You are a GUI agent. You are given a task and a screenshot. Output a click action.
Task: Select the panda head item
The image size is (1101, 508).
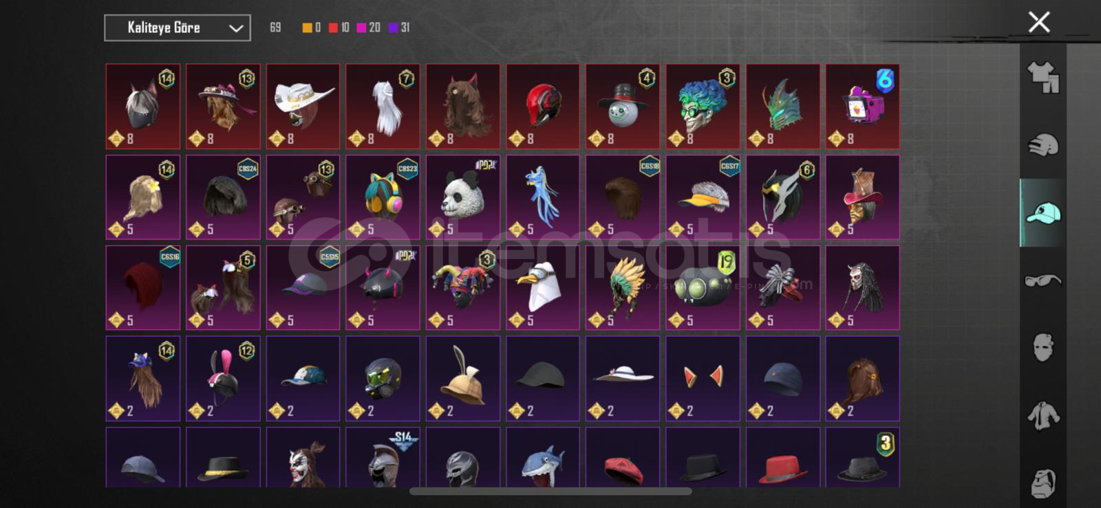tap(463, 197)
